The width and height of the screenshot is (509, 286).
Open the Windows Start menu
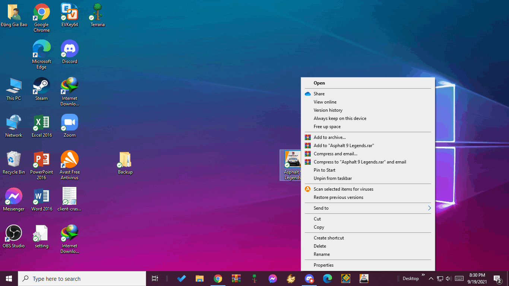point(9,279)
